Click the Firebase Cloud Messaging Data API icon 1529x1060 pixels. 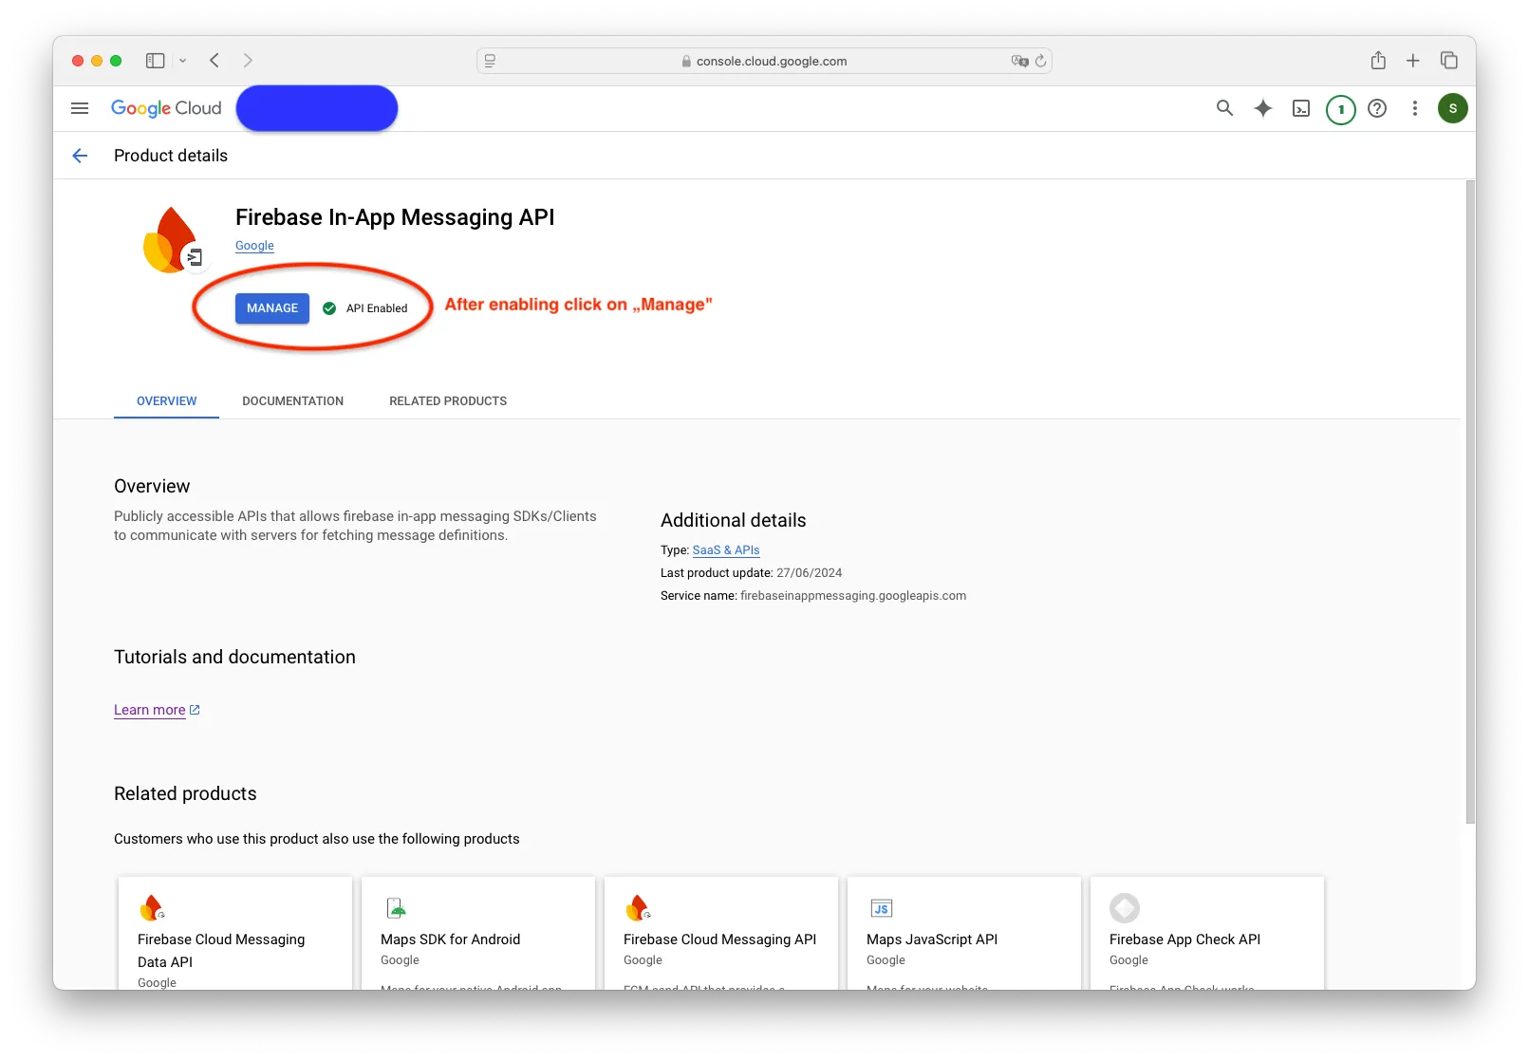[x=152, y=908]
